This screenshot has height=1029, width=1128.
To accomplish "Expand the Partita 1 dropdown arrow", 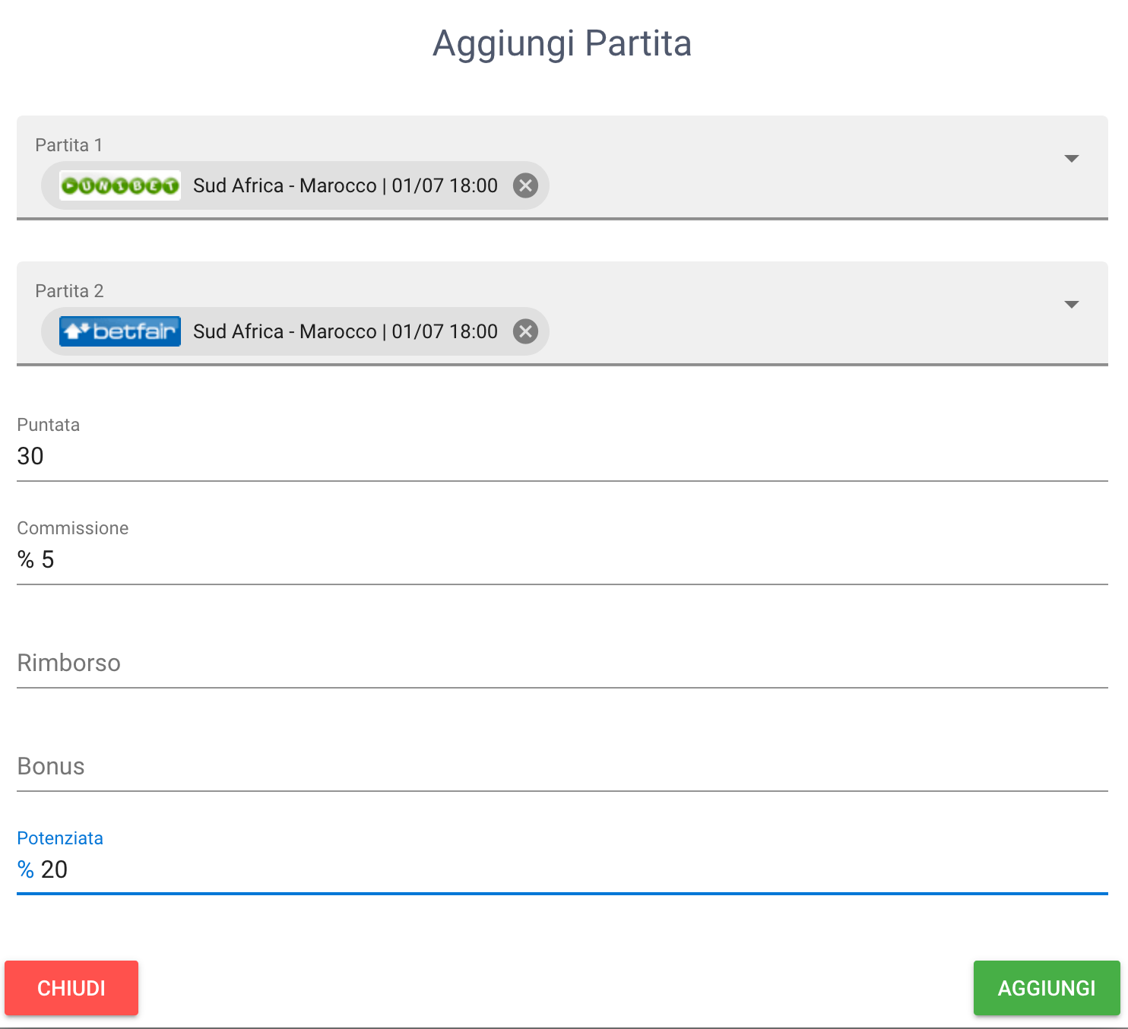I will pyautogui.click(x=1072, y=158).
